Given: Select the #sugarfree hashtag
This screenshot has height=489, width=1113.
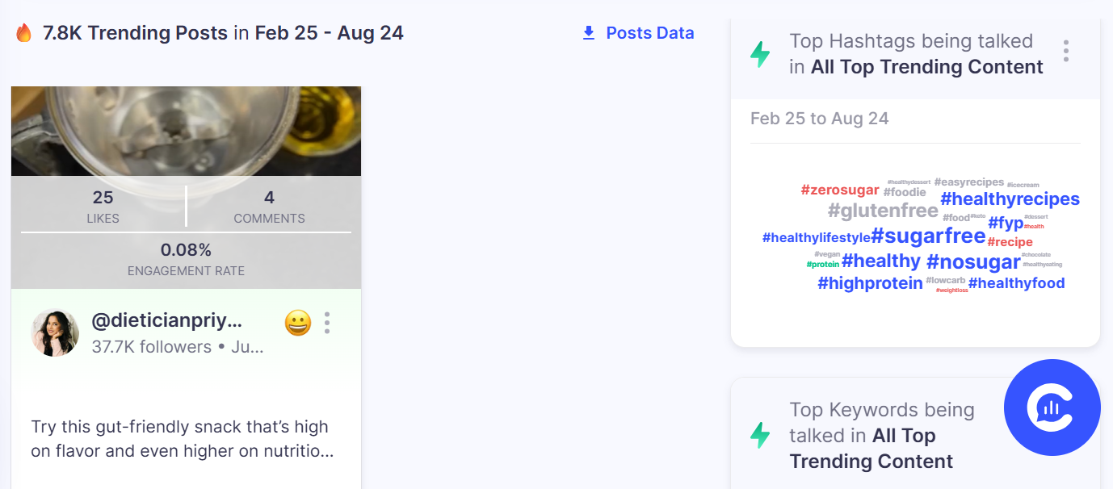Looking at the screenshot, I should pos(928,236).
